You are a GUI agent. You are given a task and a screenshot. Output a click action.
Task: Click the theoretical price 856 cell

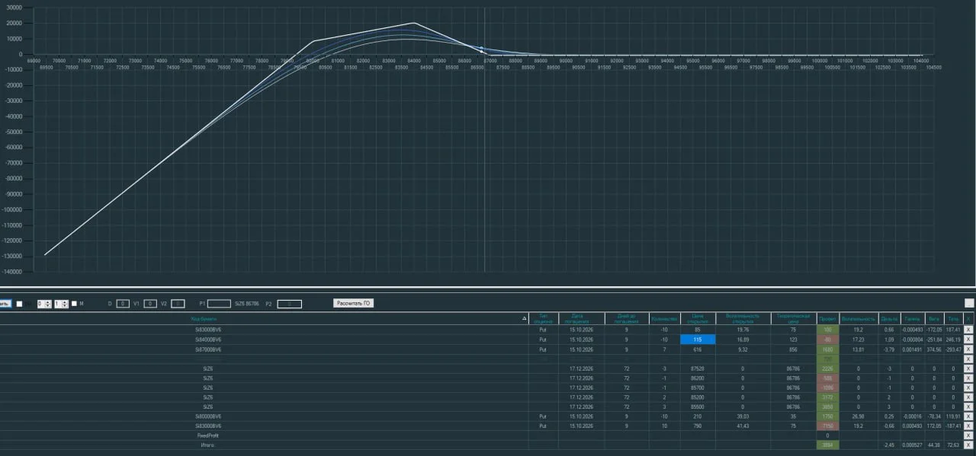click(x=793, y=349)
